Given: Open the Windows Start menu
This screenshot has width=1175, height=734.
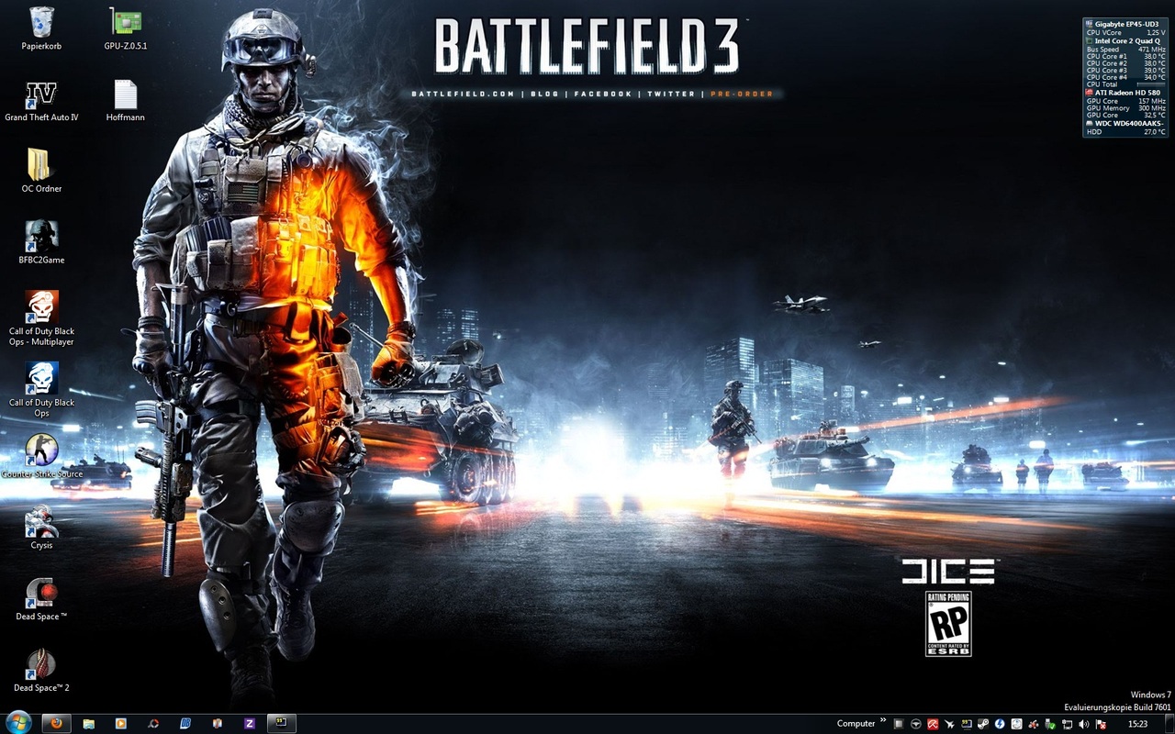Looking at the screenshot, I should tap(17, 722).
